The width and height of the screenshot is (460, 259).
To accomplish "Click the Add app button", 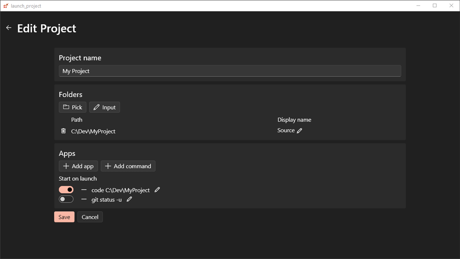I will [78, 166].
